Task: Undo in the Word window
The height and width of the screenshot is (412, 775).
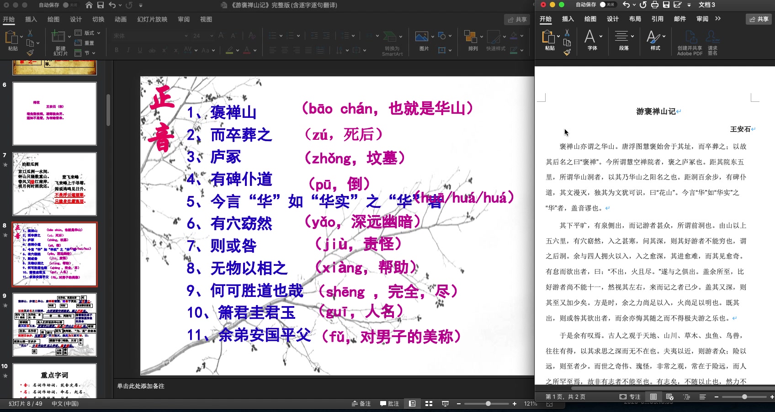Action: click(626, 5)
